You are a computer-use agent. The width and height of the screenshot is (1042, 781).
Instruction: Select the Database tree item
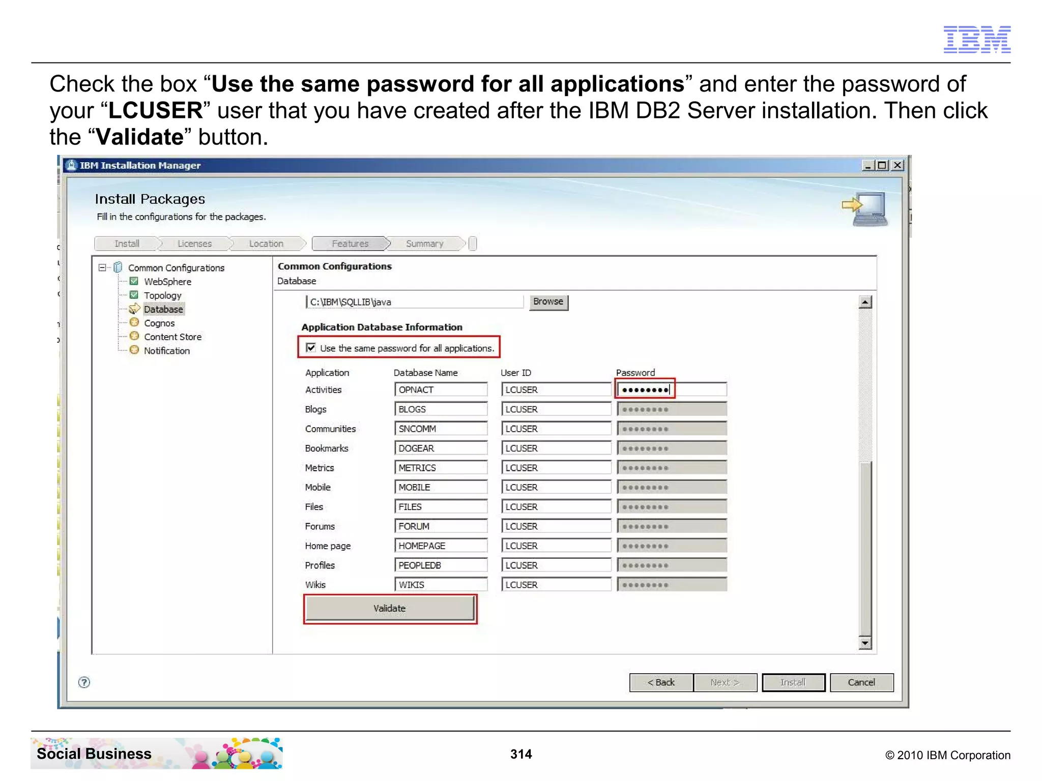click(x=163, y=309)
